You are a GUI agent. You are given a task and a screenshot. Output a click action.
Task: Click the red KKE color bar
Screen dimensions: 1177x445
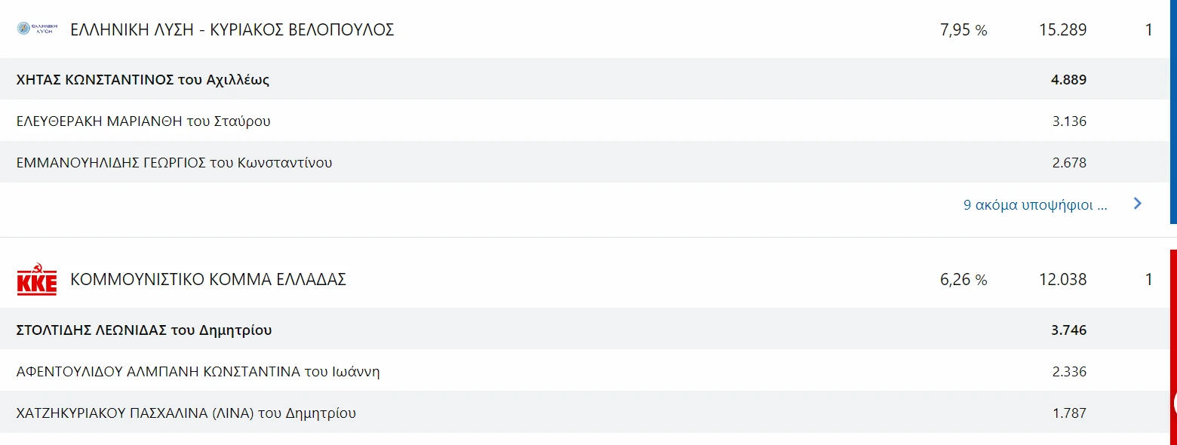click(1172, 339)
